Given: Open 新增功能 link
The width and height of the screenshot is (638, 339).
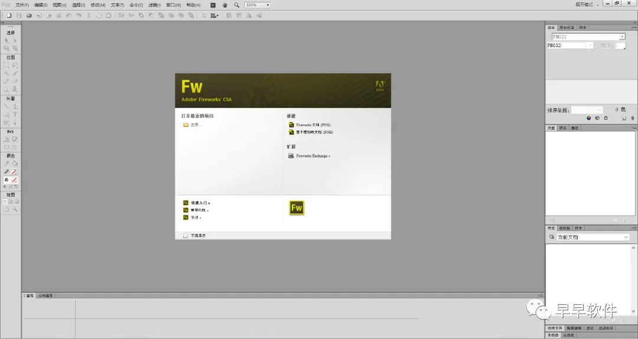Looking at the screenshot, I should pyautogui.click(x=200, y=210).
